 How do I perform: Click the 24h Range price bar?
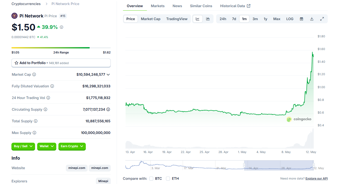pos(61,48)
